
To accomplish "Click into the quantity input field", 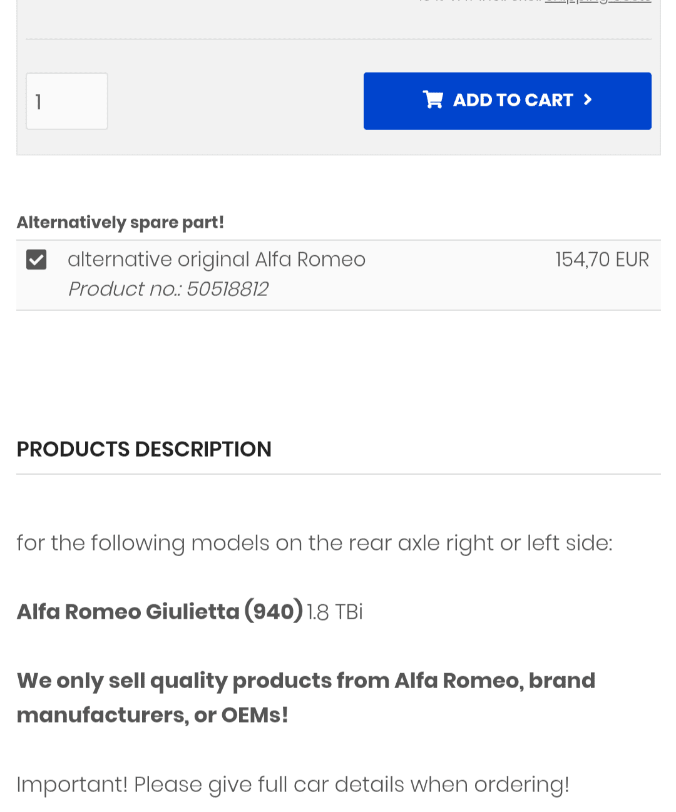I will (66, 101).
